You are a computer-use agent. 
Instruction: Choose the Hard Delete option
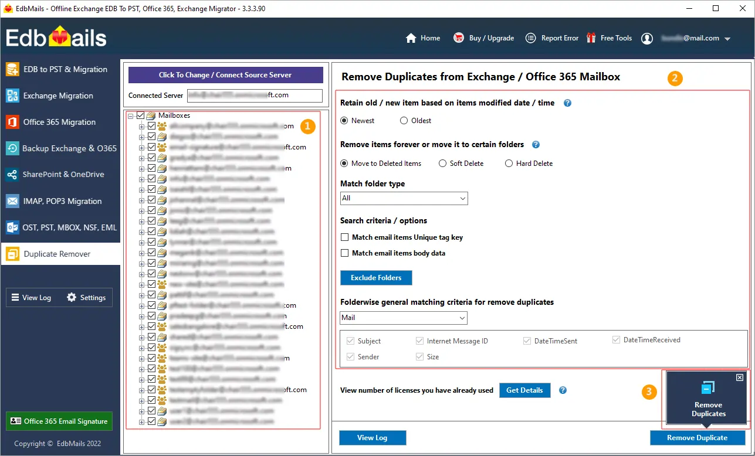tap(509, 164)
